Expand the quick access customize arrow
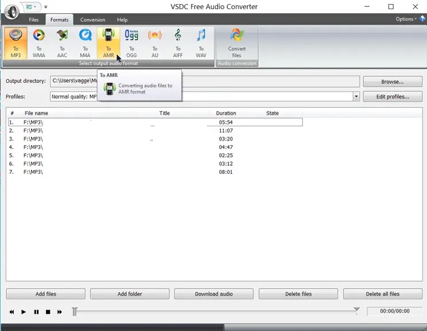 [46, 7]
